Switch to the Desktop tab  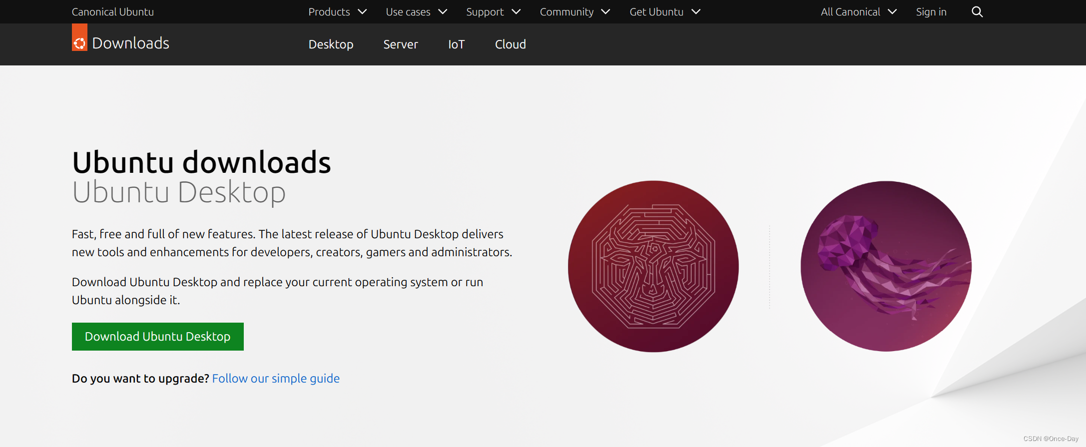coord(331,44)
